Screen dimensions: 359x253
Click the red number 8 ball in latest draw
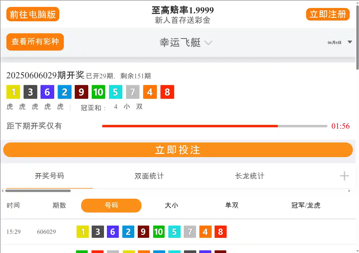point(167,92)
